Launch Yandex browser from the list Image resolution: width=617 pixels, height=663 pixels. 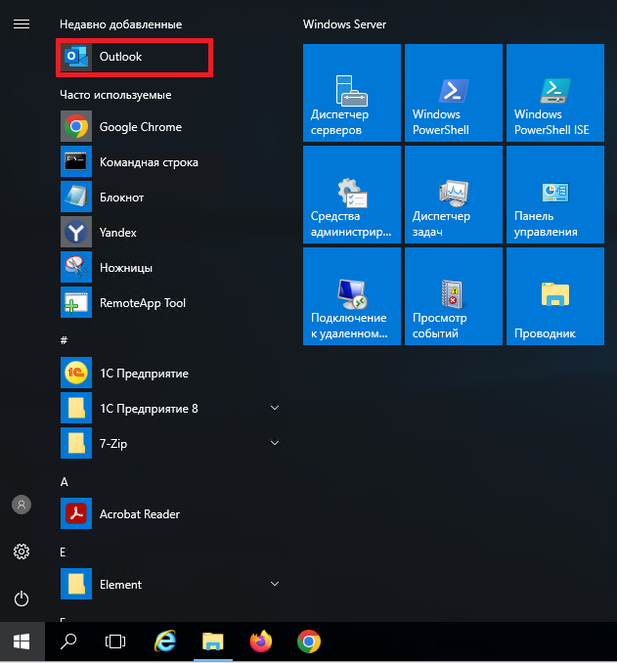(x=117, y=233)
